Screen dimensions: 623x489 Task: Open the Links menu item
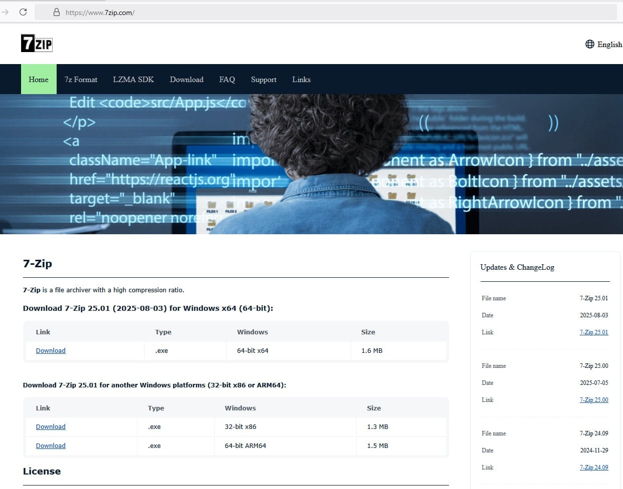coord(301,79)
